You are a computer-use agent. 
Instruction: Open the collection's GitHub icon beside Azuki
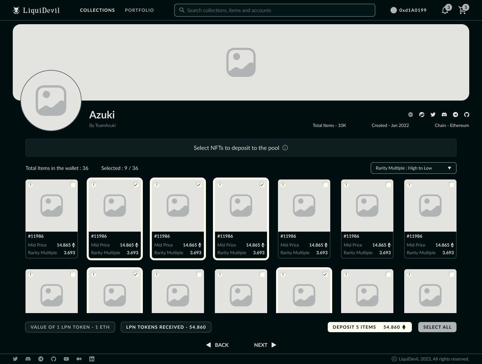click(x=467, y=115)
